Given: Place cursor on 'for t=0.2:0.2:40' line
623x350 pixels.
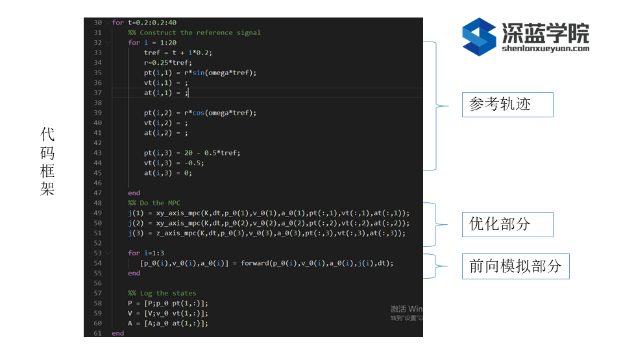Looking at the screenshot, I should tap(144, 23).
